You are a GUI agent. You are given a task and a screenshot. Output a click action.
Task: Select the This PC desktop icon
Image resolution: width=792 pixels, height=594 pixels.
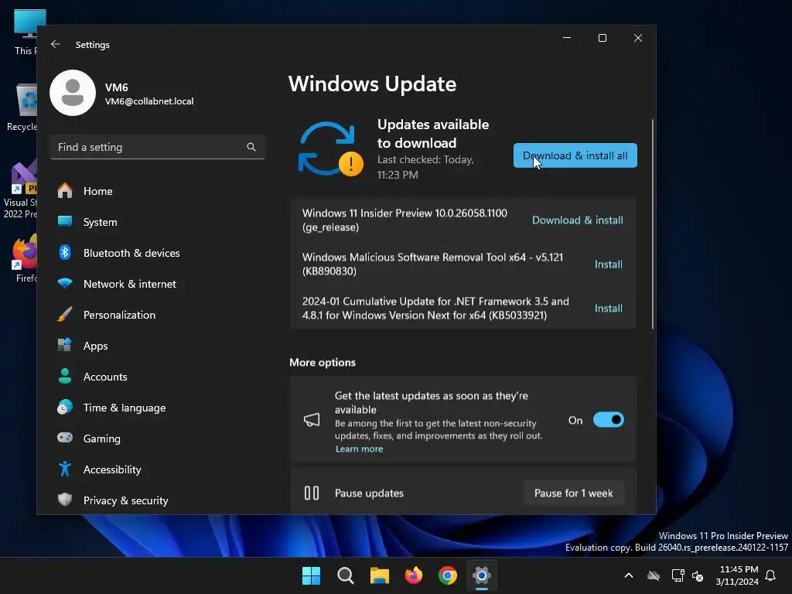pos(26,32)
